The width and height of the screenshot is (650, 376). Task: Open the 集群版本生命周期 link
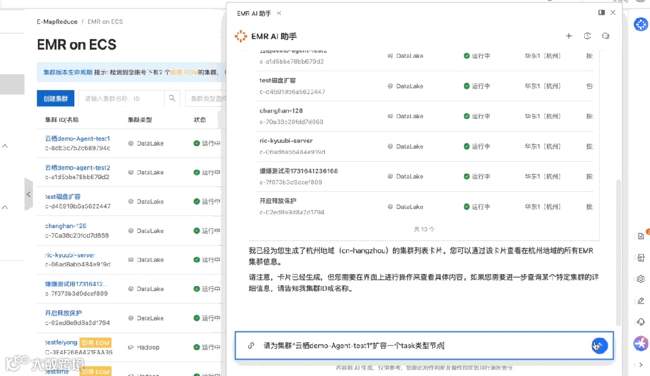pos(68,72)
